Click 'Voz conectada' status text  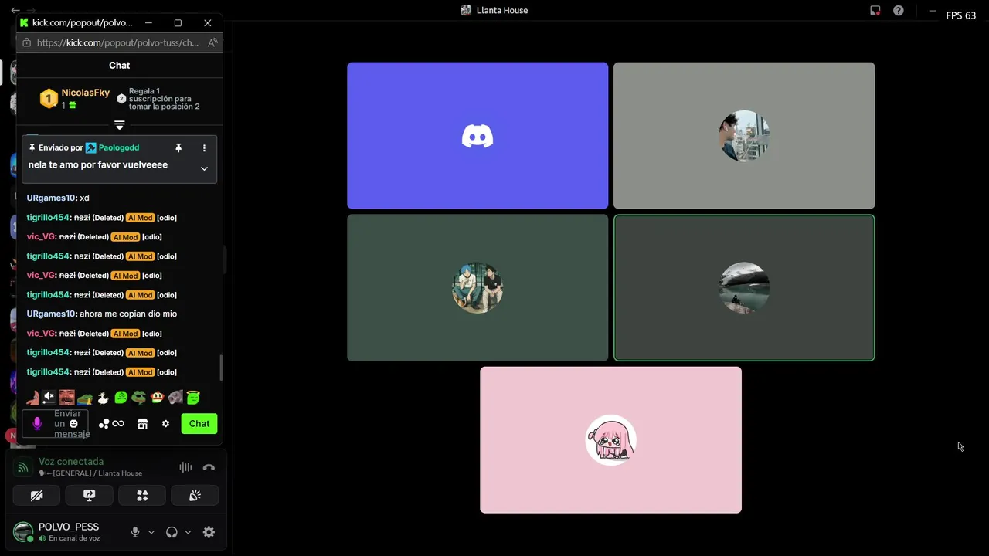point(71,462)
